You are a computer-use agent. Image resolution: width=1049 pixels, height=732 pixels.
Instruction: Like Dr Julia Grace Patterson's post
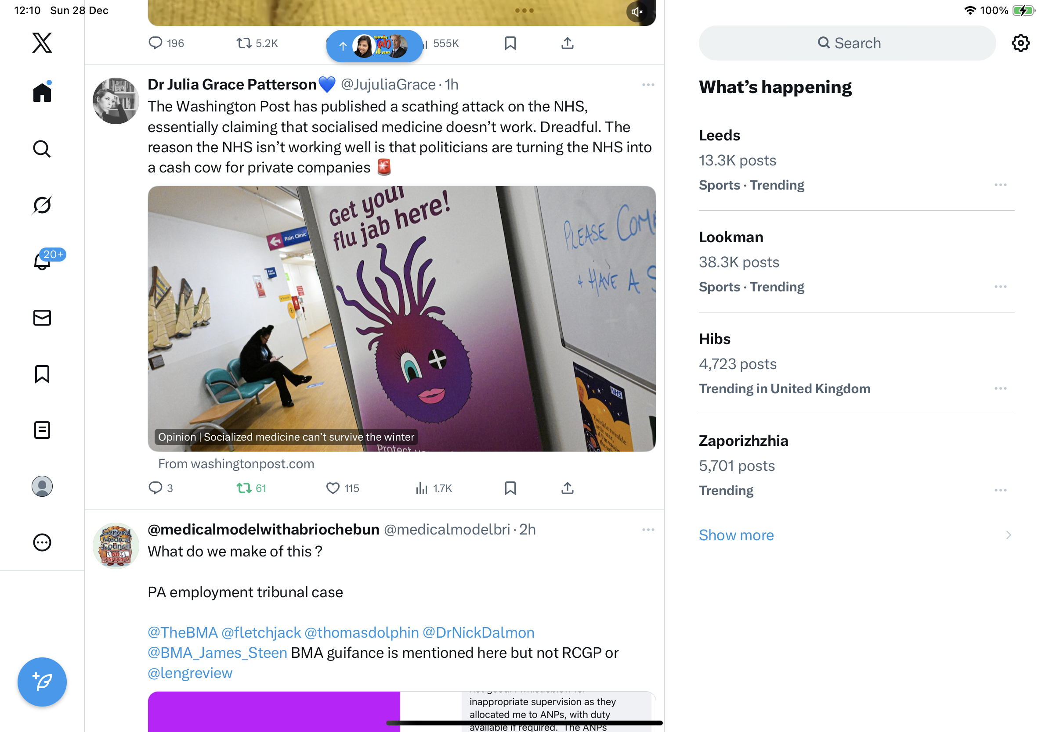(x=343, y=488)
